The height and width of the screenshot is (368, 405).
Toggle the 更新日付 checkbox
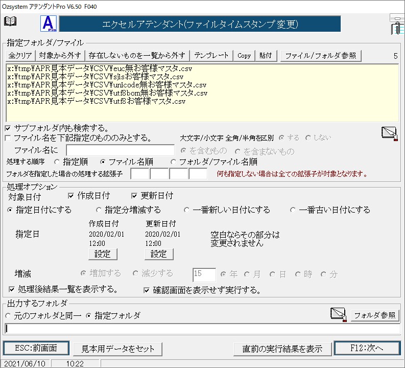tap(134, 196)
